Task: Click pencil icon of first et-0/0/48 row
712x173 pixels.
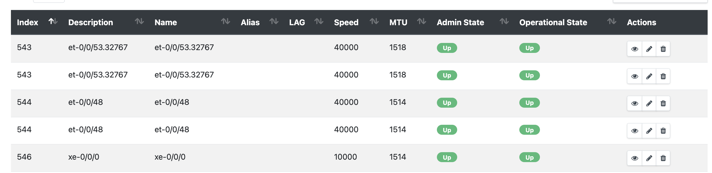Action: (649, 103)
